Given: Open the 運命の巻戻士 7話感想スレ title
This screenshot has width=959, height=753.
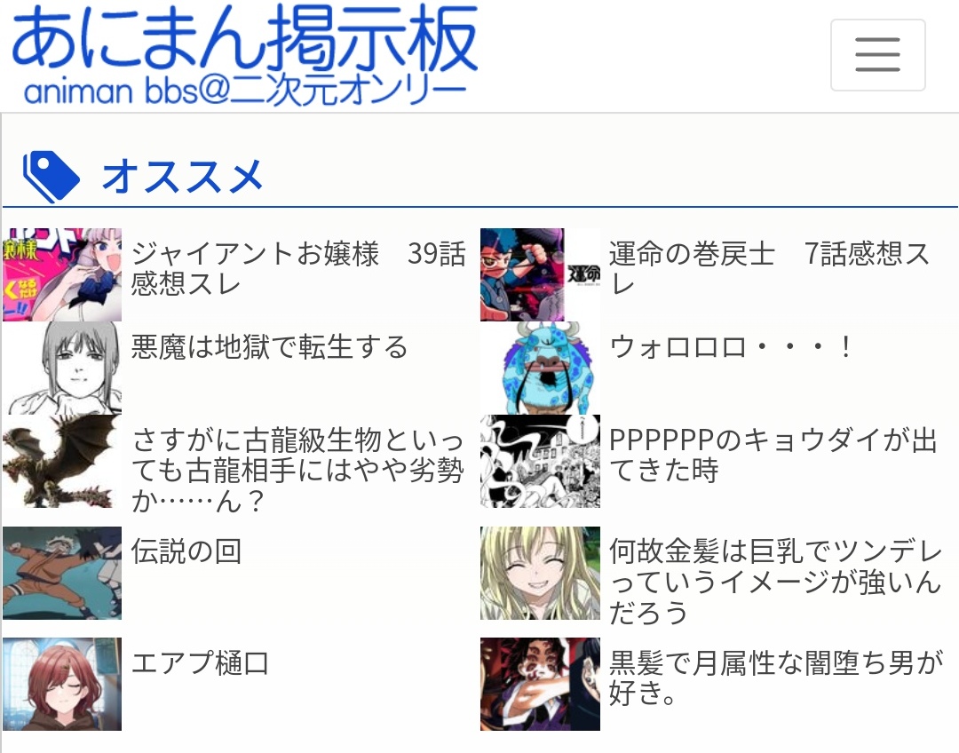Looking at the screenshot, I should [x=769, y=268].
